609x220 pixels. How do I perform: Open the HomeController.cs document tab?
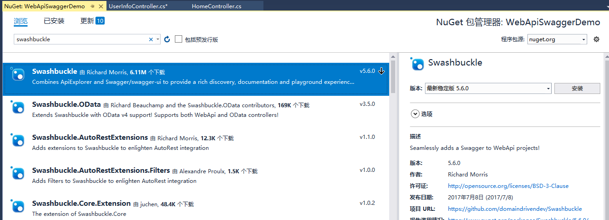pos(217,6)
